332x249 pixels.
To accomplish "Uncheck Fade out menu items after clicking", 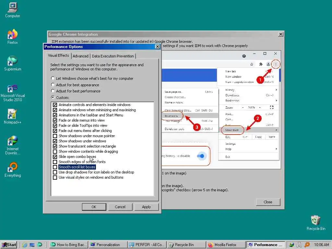I will pyautogui.click(x=55, y=131).
